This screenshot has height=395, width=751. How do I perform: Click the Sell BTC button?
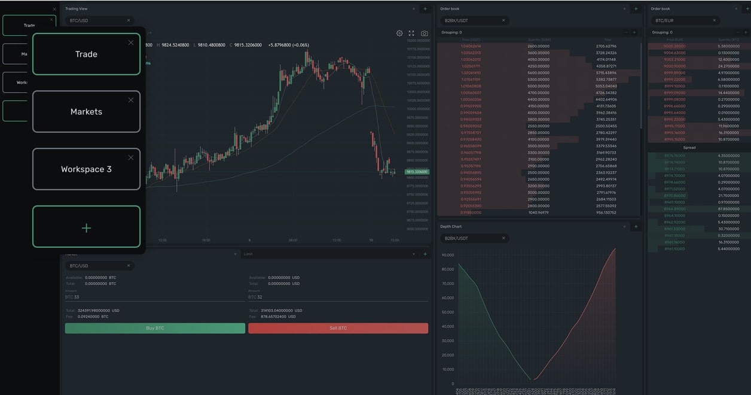[x=338, y=328]
